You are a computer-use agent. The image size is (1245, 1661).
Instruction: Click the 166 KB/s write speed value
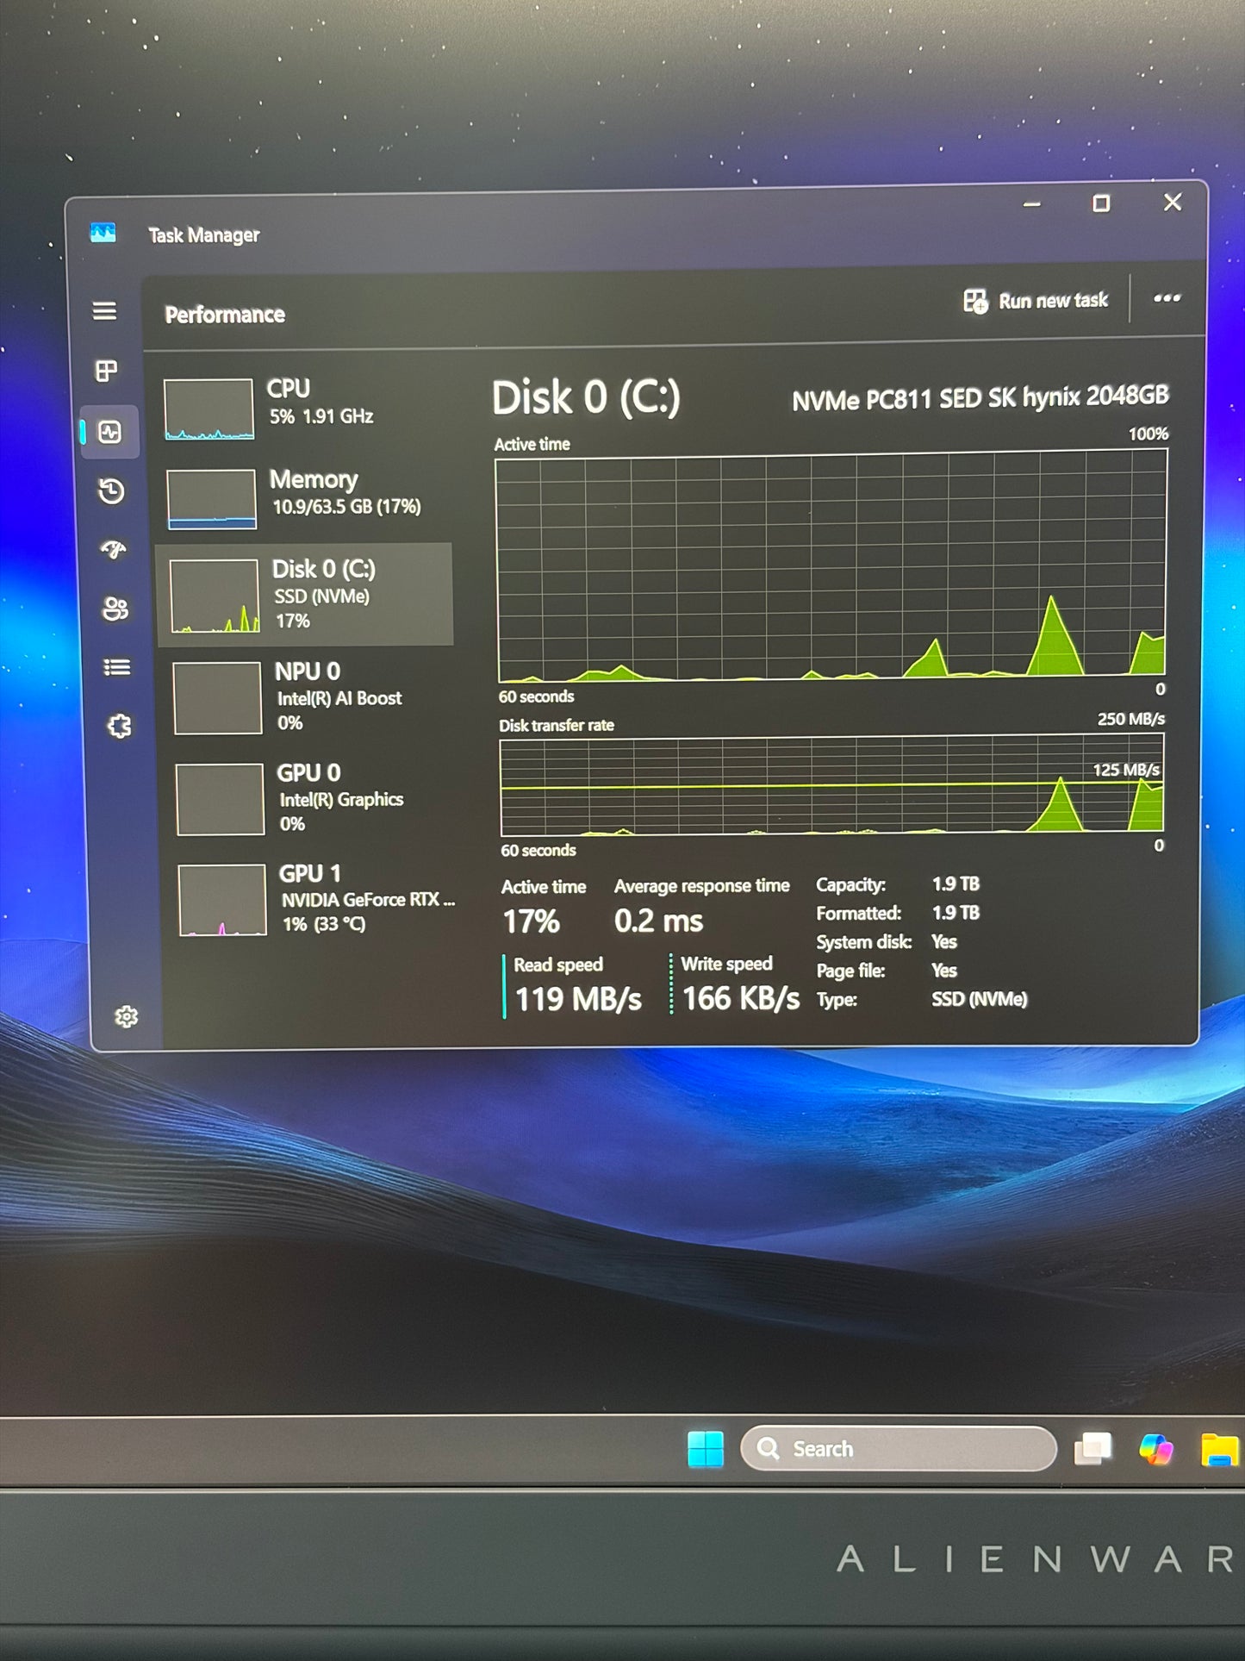point(741,999)
